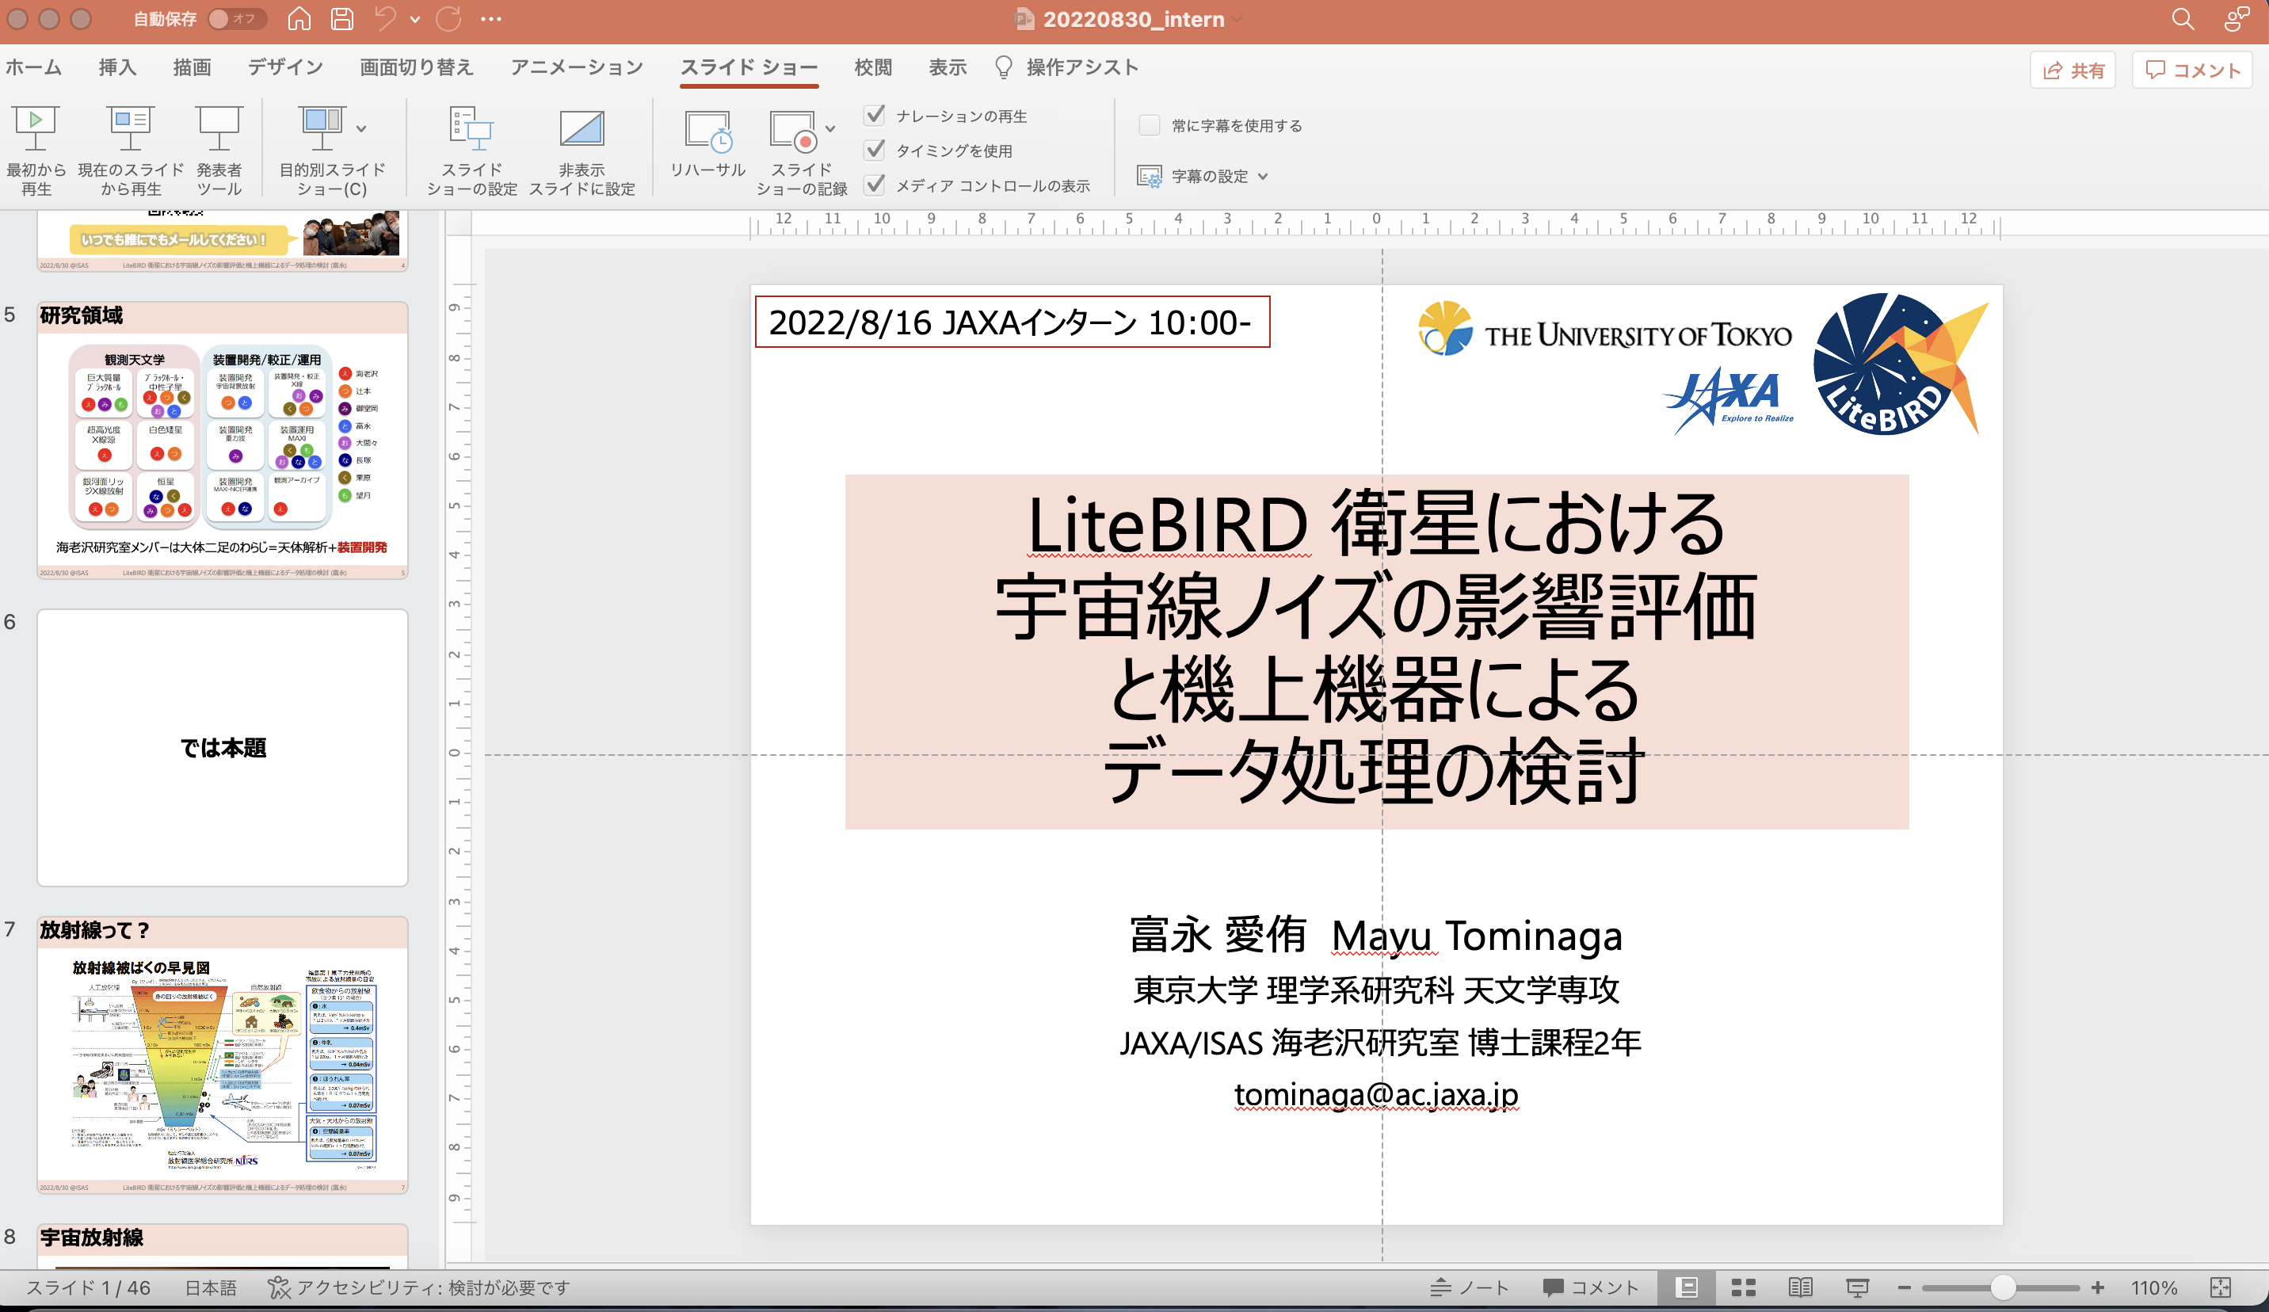Click Tell me (操作アシスト) search

(1067, 67)
